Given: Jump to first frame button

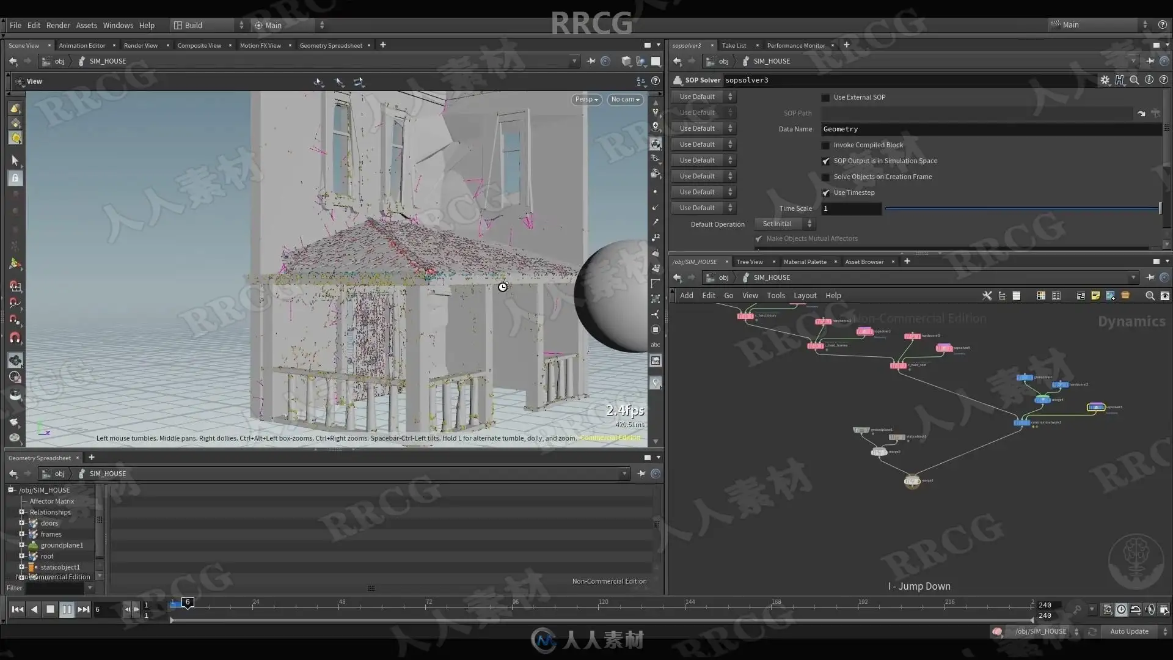Looking at the screenshot, I should click(x=17, y=609).
